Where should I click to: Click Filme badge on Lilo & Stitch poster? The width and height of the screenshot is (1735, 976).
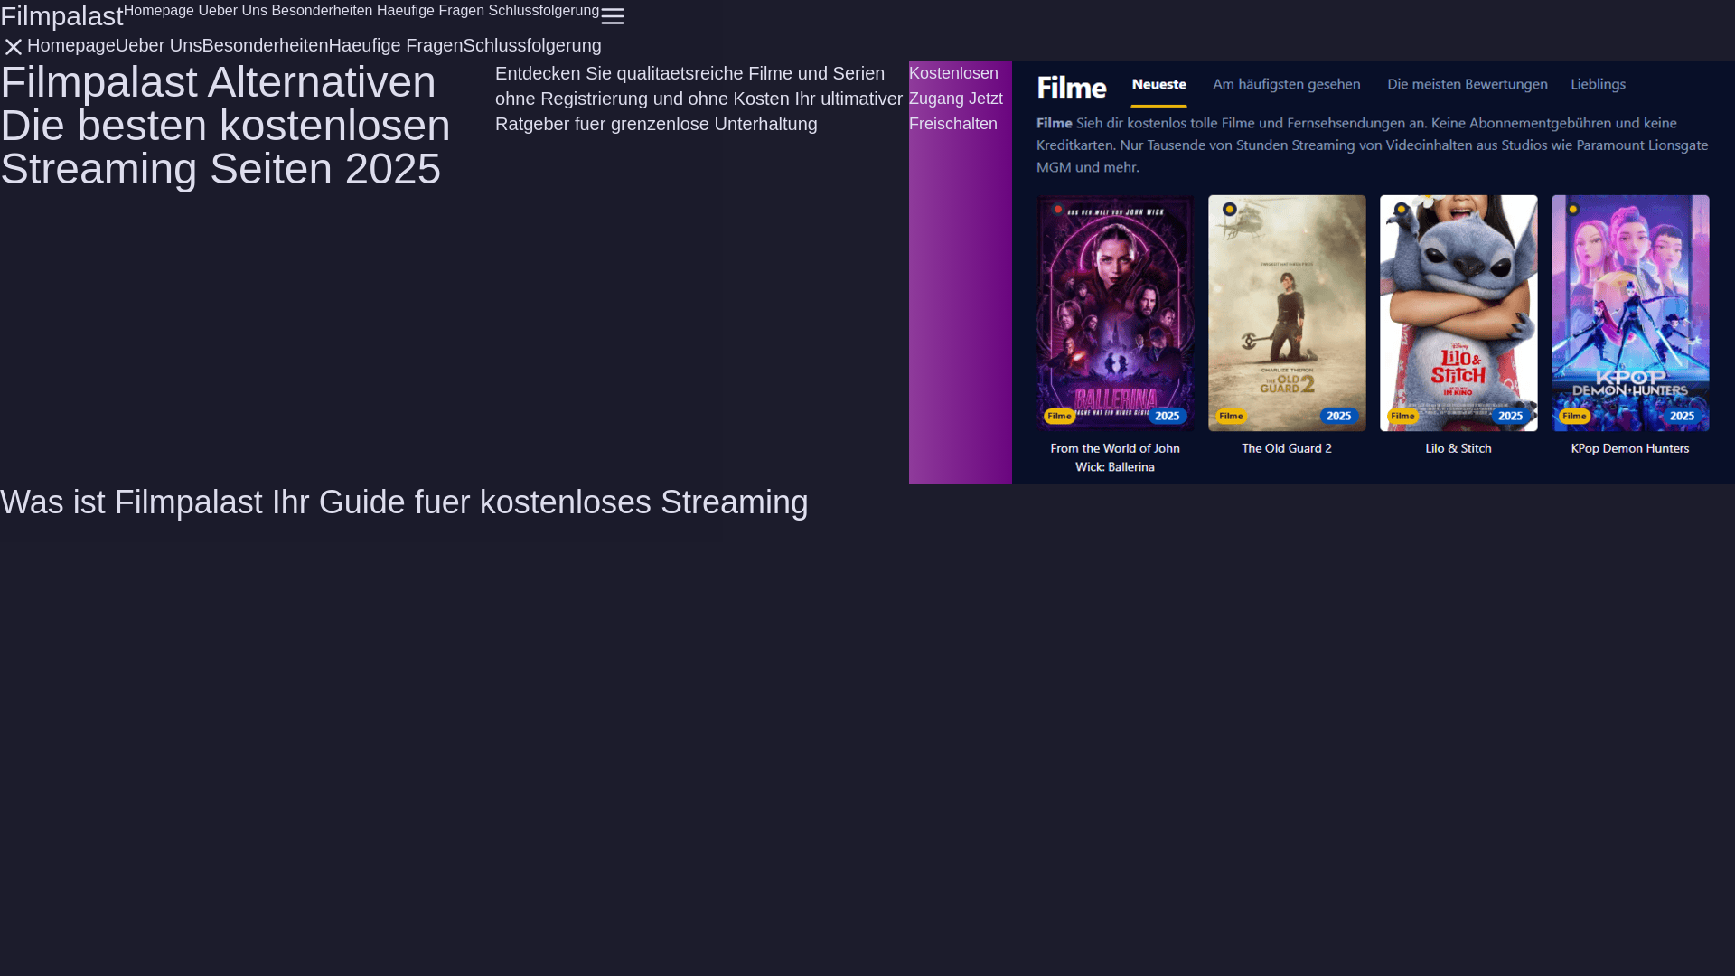1402,416
